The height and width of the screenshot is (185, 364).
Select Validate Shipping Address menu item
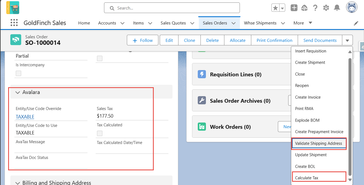[319, 143]
